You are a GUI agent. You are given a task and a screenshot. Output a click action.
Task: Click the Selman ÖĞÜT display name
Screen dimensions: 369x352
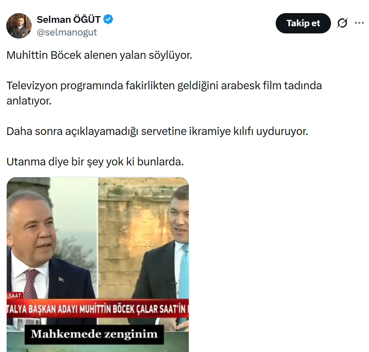coord(69,19)
